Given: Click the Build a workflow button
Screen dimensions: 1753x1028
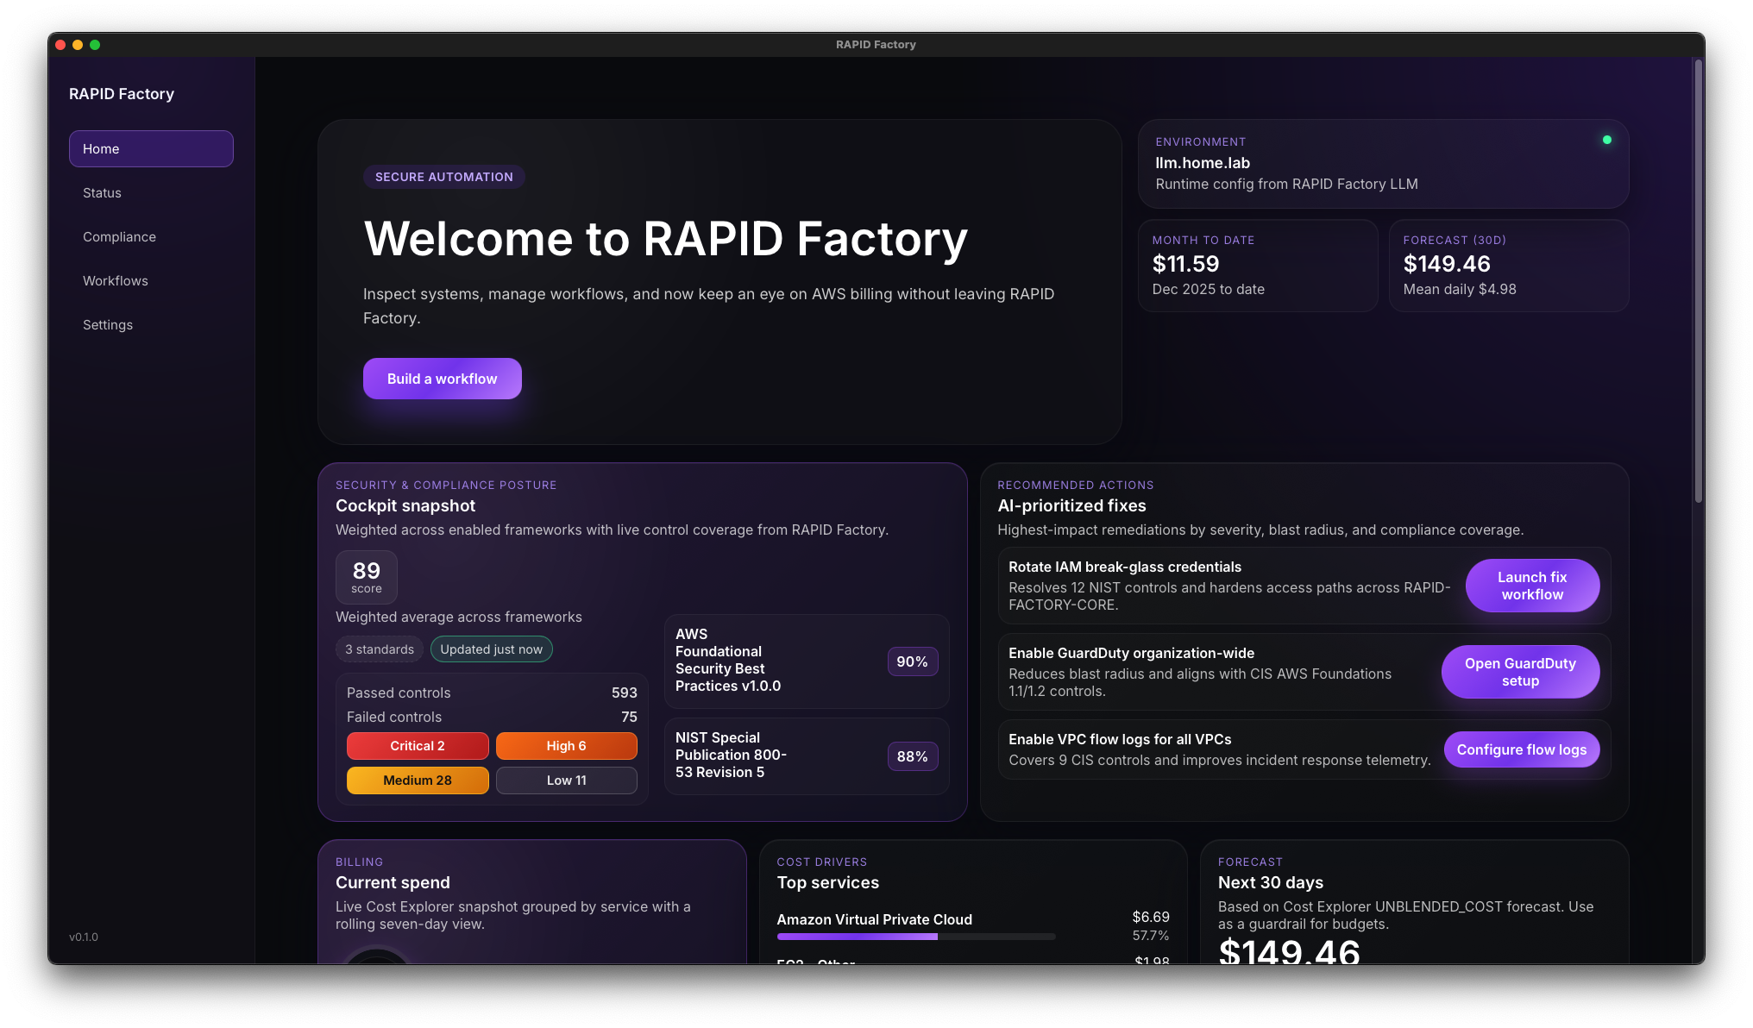Looking at the screenshot, I should click(x=442, y=378).
